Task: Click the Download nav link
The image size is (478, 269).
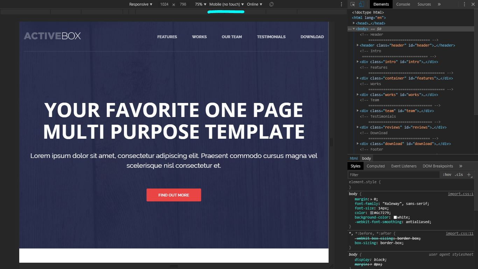Action: point(312,37)
